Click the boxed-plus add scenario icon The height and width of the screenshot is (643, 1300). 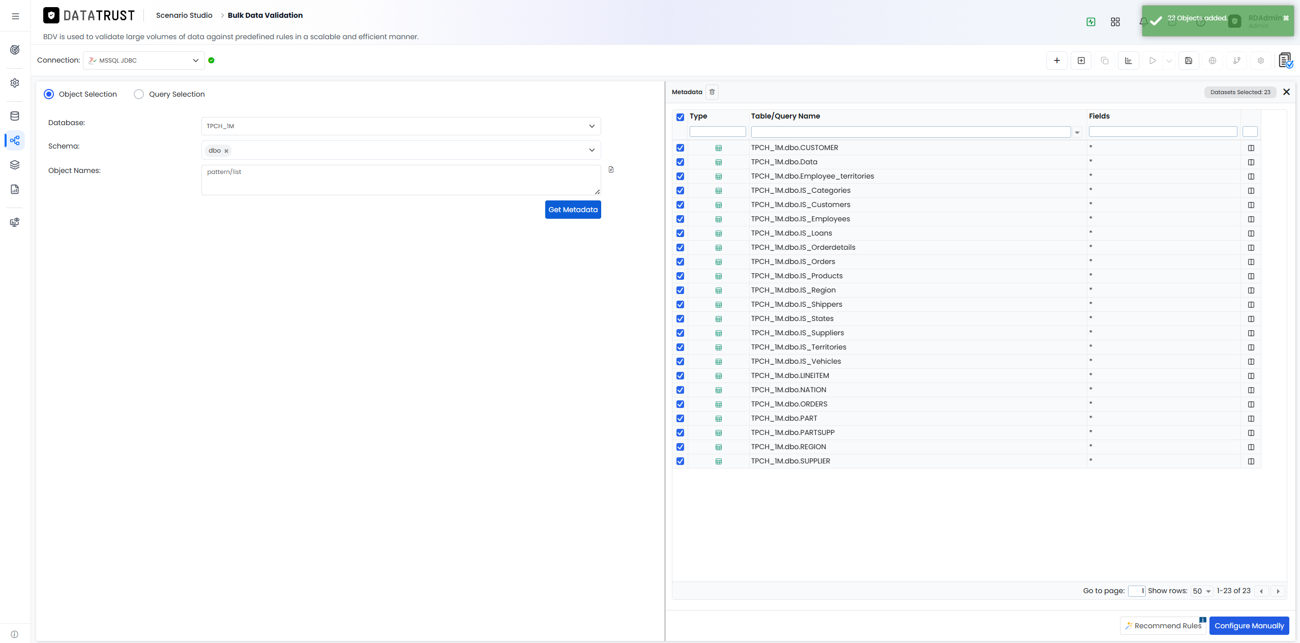1081,61
